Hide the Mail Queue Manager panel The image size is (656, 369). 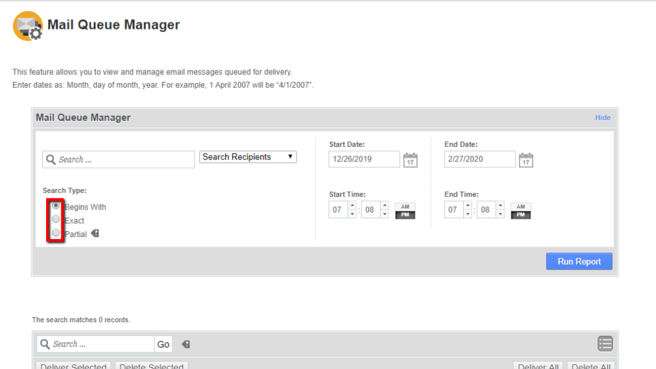602,118
